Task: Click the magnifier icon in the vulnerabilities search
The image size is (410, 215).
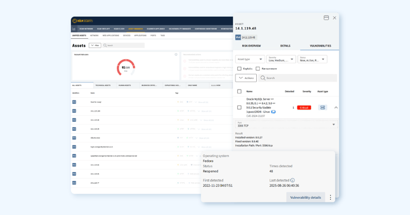Action: [x=263, y=78]
